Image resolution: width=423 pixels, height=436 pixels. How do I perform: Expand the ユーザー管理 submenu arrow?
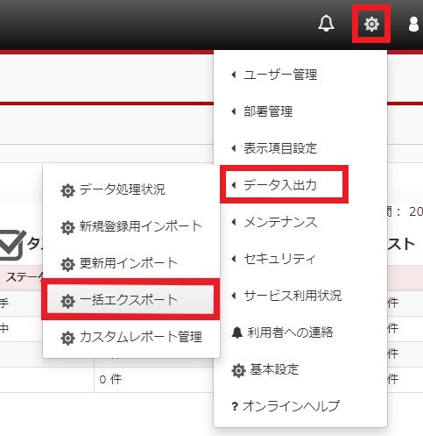234,75
